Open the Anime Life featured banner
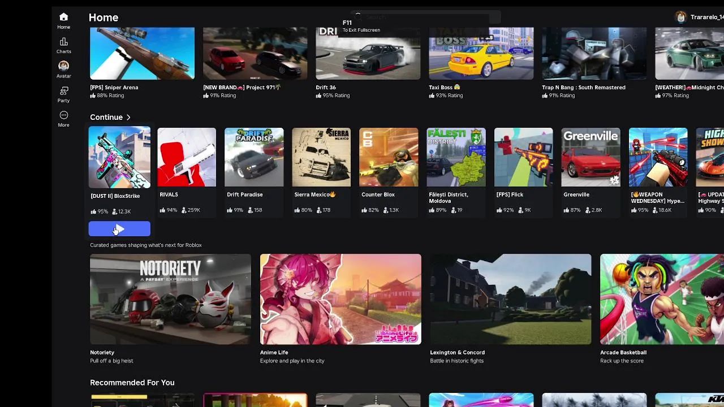 (341, 299)
